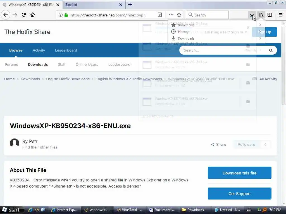This screenshot has width=286, height=214.
Task: Open the blue bar Leaderboard tab
Action: click(x=66, y=50)
